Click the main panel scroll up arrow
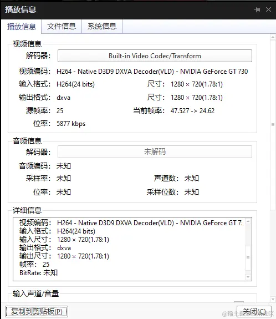Viewport: 276px width, 319px height. coord(273,37)
